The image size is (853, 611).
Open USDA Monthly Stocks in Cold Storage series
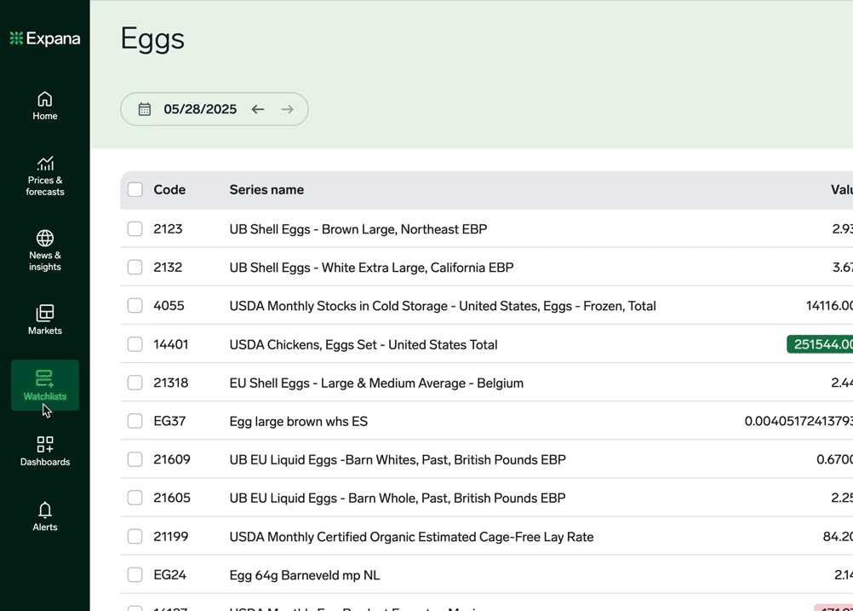coord(443,306)
